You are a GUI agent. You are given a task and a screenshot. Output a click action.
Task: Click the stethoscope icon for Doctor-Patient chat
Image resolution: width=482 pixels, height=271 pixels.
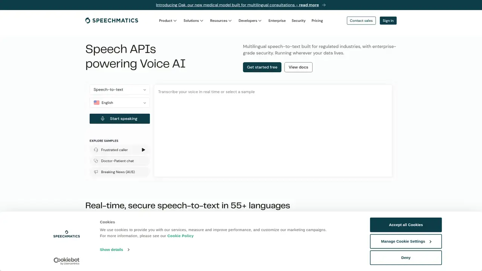(96, 161)
